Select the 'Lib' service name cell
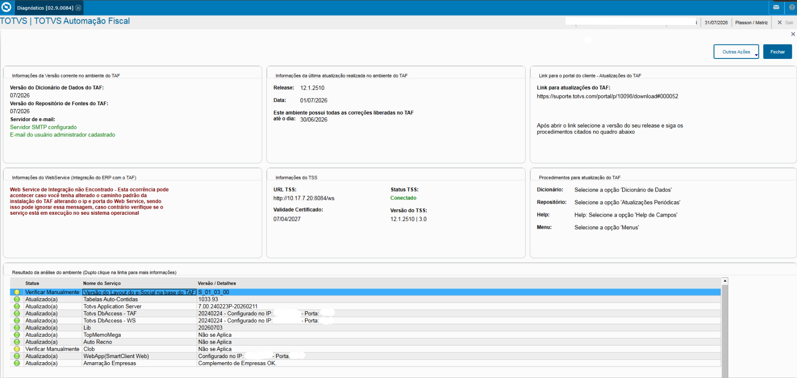 pos(139,328)
